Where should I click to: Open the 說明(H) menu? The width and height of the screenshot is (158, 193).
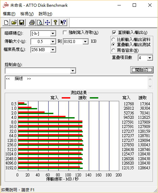coord(45,14)
